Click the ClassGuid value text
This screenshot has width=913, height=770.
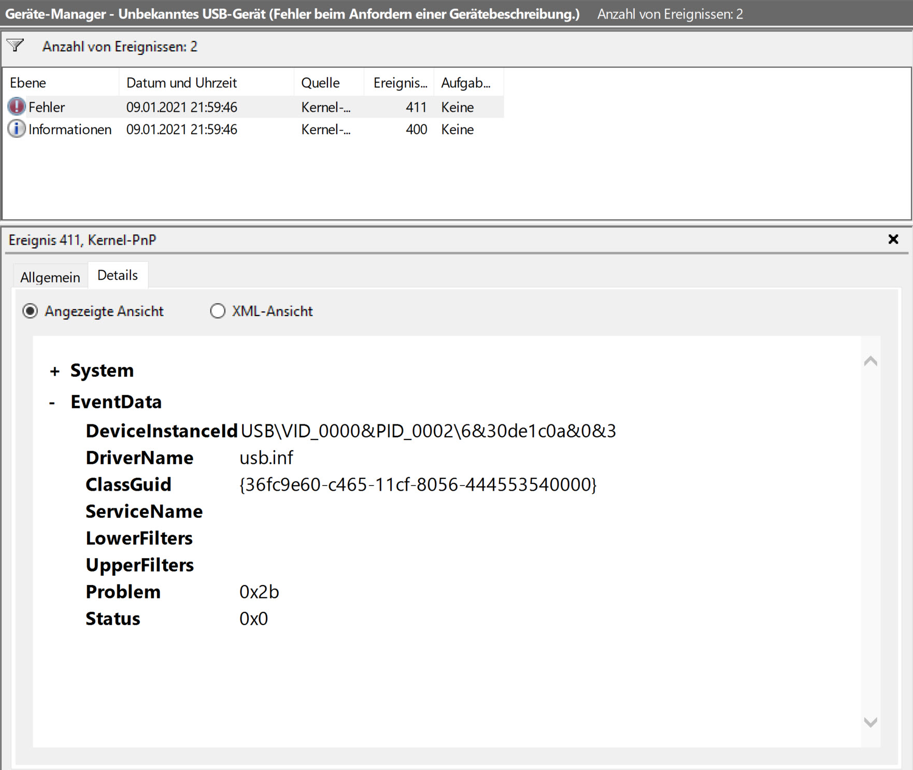click(418, 485)
